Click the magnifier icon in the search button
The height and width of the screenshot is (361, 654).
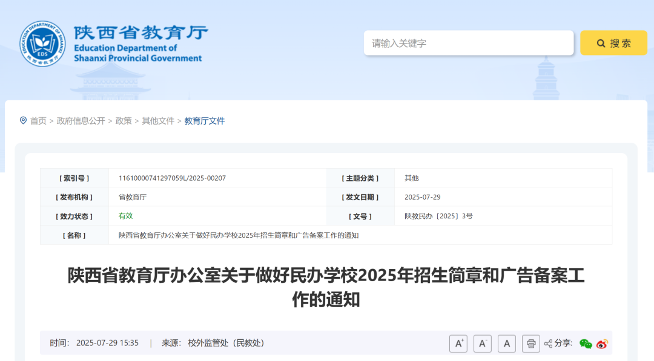(x=600, y=43)
